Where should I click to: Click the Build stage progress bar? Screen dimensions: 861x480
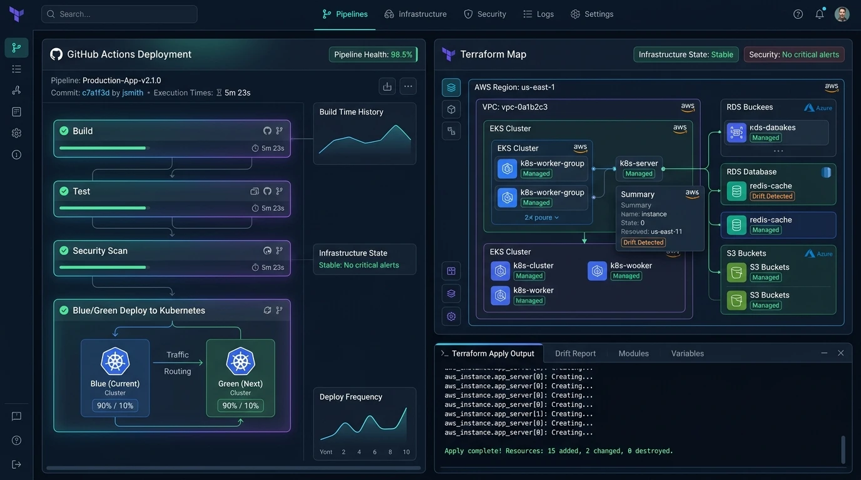[104, 148]
